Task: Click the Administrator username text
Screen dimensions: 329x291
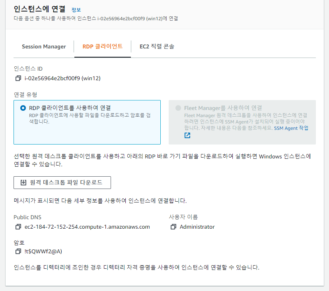Action: point(197,227)
